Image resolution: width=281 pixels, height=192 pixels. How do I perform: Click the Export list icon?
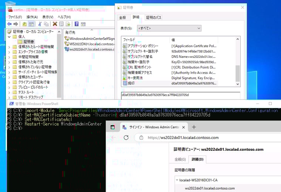pyautogui.click(x=68, y=24)
